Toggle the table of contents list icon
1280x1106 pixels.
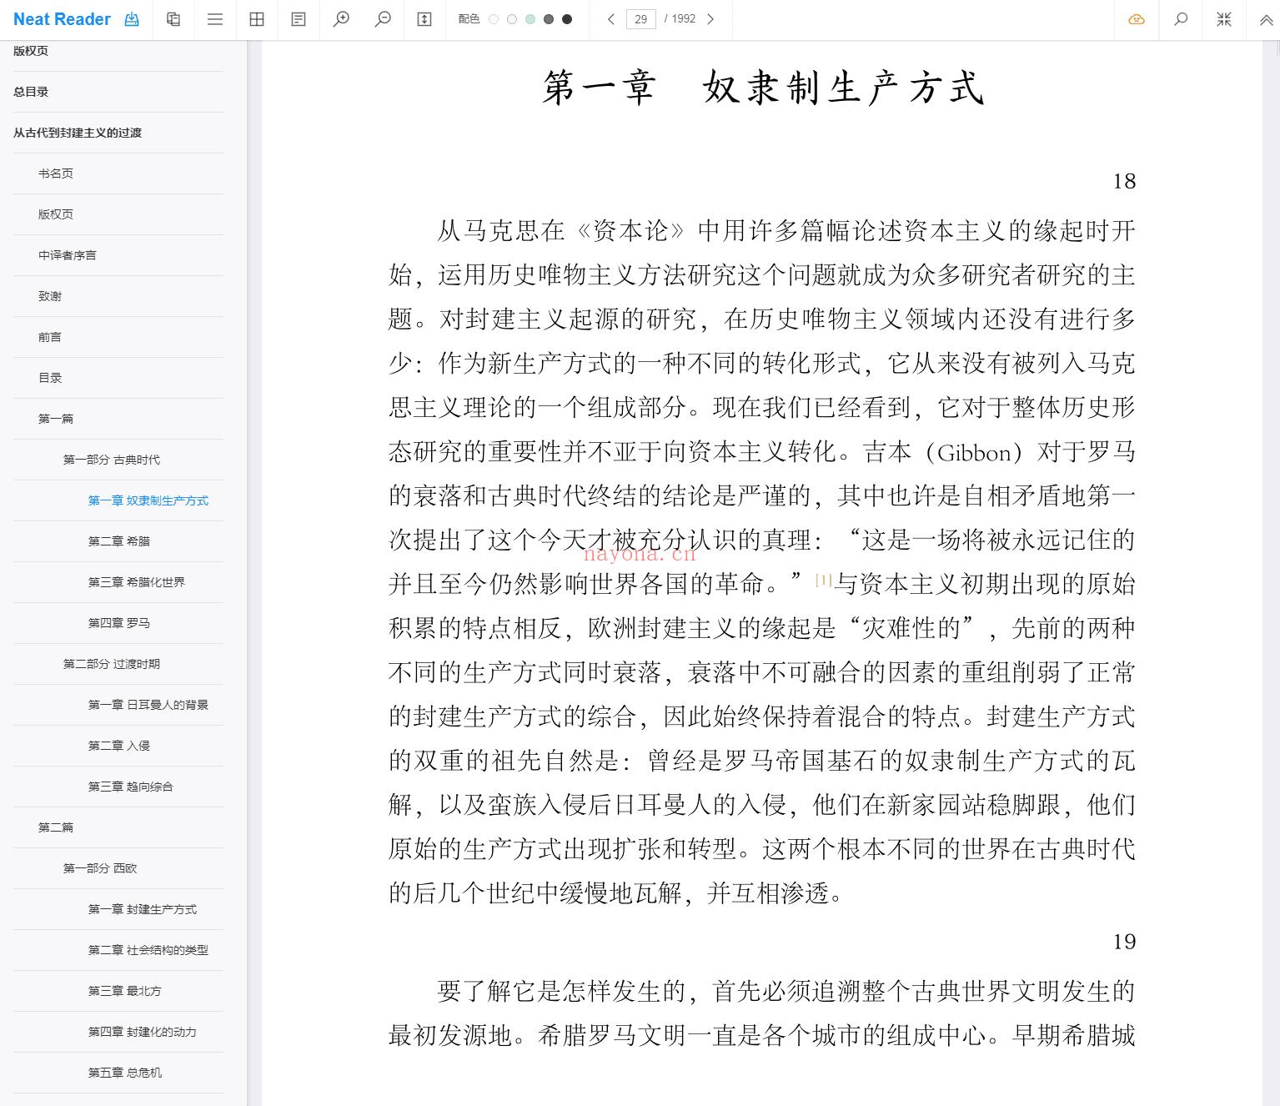pos(215,19)
